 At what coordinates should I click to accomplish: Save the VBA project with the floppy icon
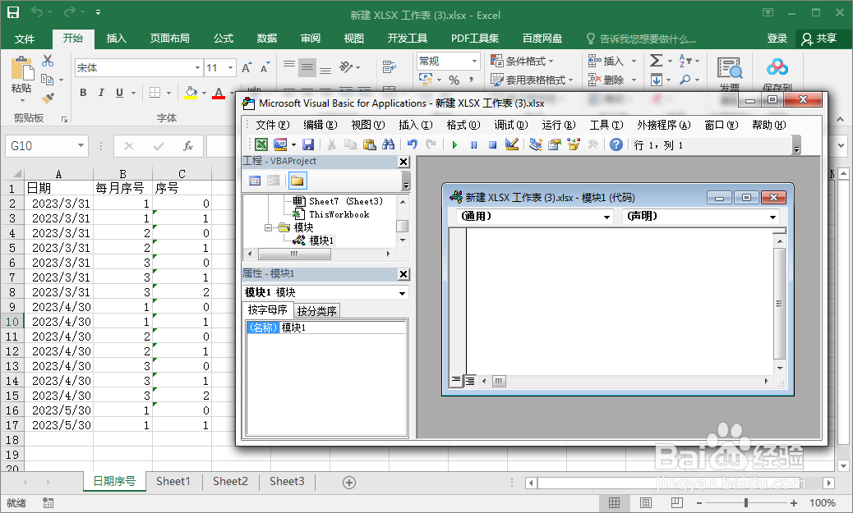pos(308,144)
